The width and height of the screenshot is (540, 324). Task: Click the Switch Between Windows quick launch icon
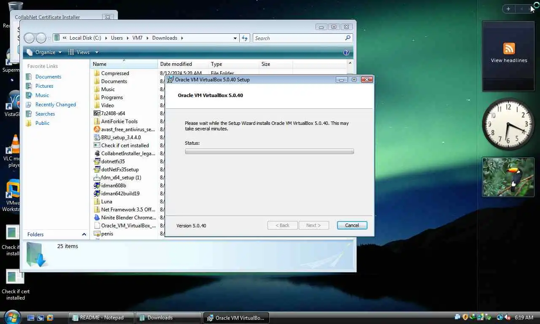(40, 318)
